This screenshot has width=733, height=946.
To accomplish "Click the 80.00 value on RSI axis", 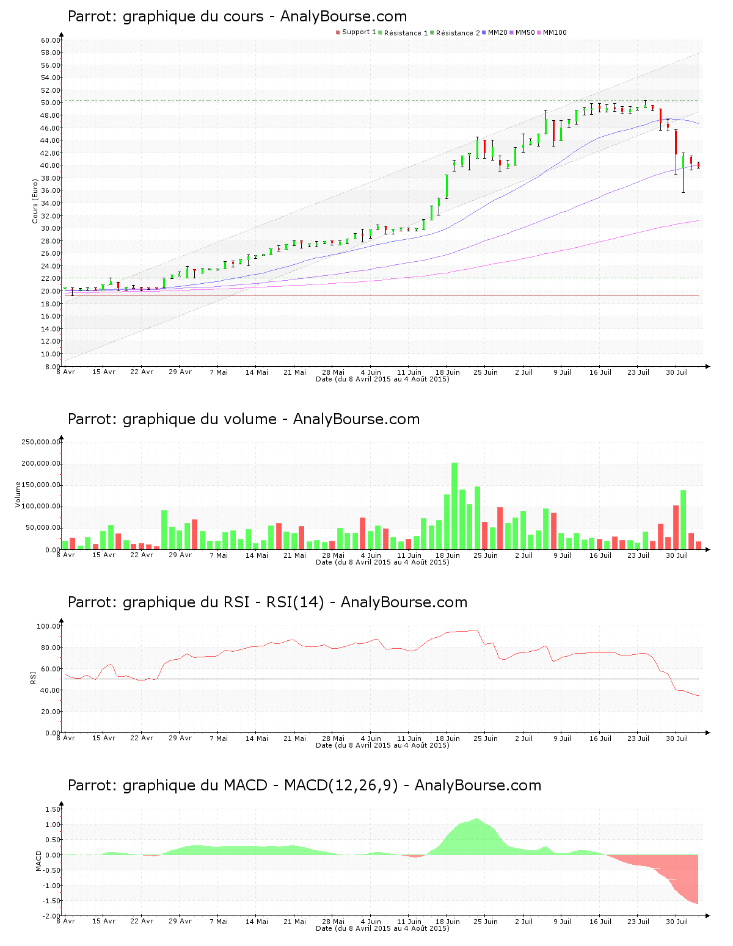I will click(51, 648).
